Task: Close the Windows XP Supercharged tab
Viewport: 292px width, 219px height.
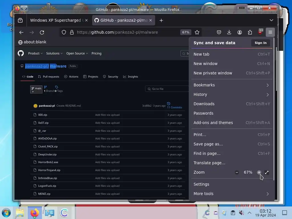Action: point(86,20)
